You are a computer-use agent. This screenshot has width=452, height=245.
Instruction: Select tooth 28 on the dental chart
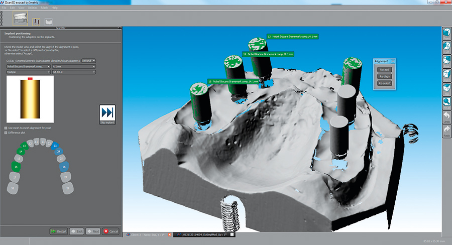coord(68,188)
